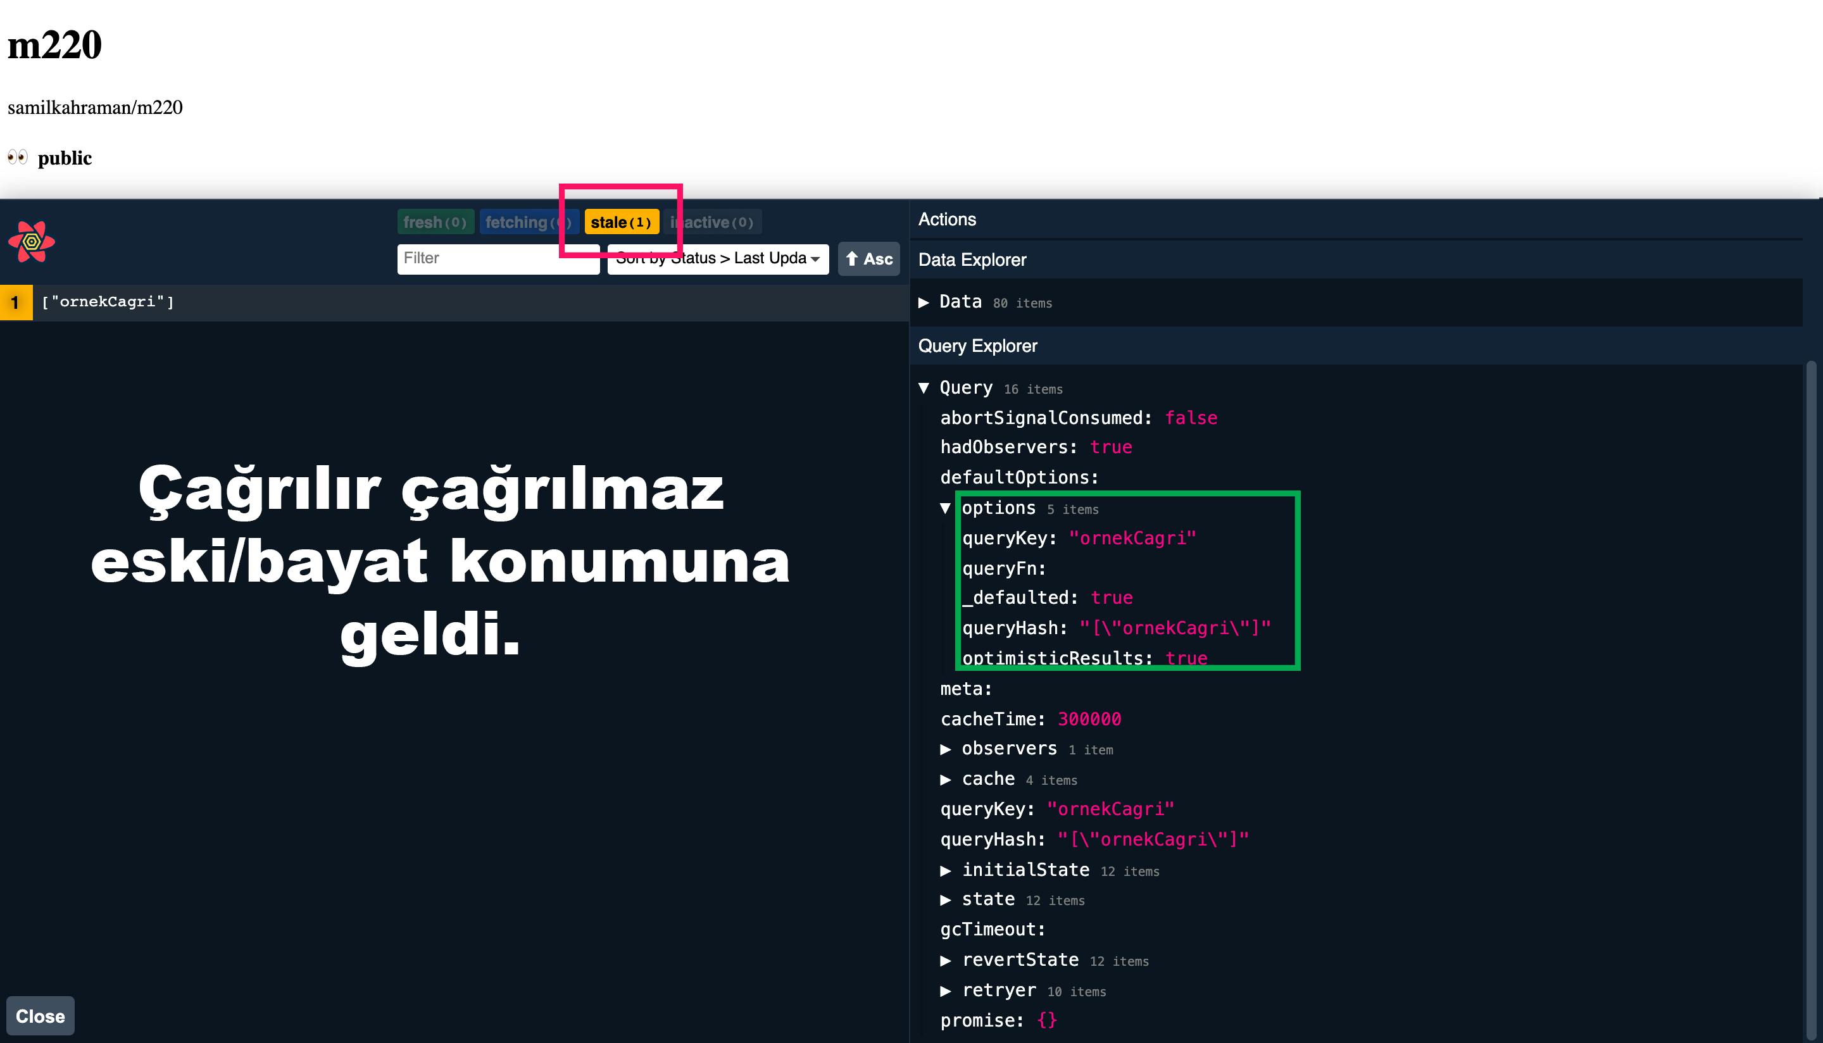Image resolution: width=1823 pixels, height=1043 pixels.
Task: Expand the revertState 12 items node
Action: point(1044,961)
